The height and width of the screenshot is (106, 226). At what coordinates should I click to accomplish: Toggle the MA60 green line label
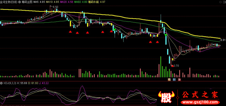[81, 2]
